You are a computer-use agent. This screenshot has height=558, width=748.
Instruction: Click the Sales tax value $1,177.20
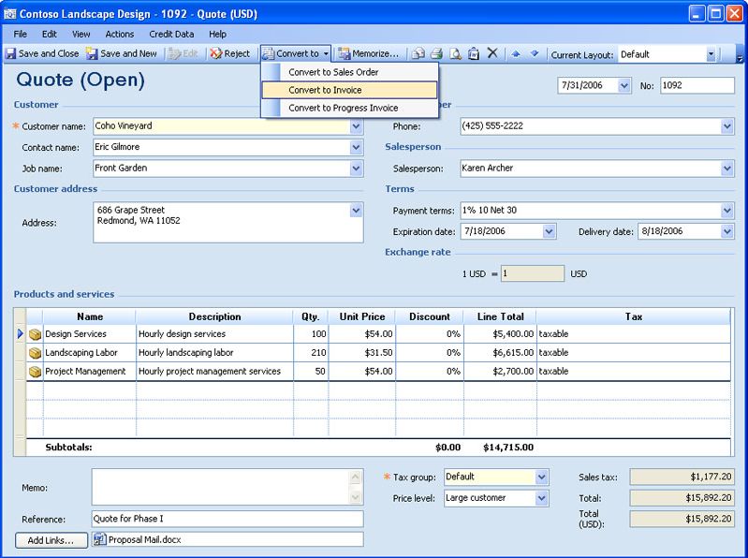coord(682,477)
